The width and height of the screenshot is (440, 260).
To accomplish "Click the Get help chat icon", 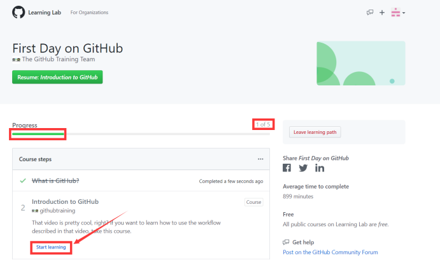I will [x=286, y=242].
